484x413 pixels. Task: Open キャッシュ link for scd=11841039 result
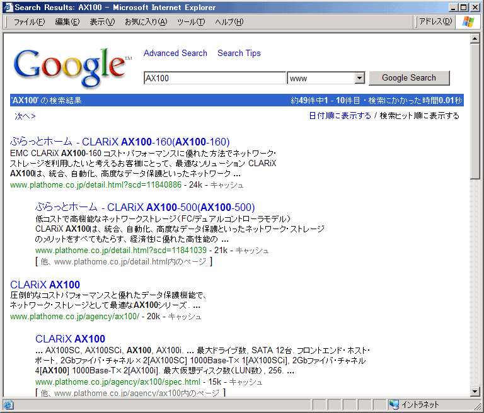(252, 251)
